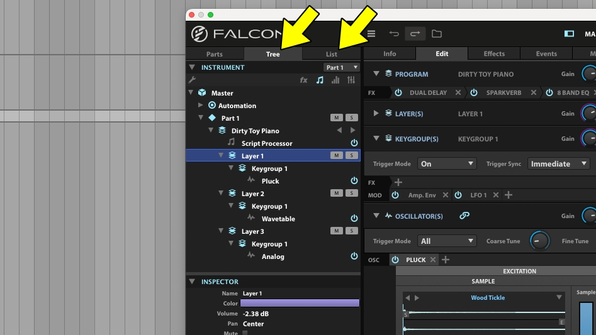Collapse the Instrument section
596x335 pixels.
tap(192, 67)
